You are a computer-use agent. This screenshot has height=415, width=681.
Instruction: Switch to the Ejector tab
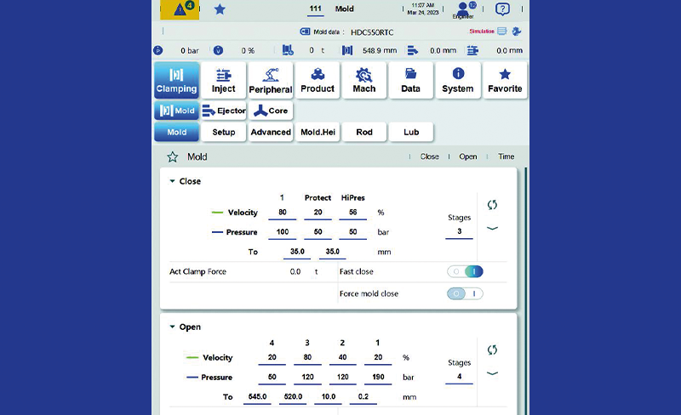(225, 111)
